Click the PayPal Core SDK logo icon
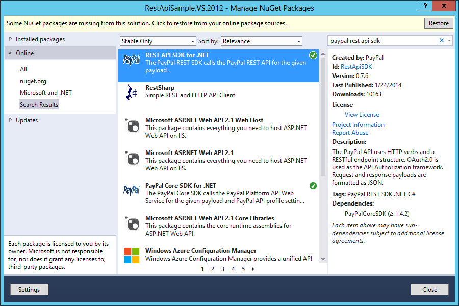 click(132, 190)
